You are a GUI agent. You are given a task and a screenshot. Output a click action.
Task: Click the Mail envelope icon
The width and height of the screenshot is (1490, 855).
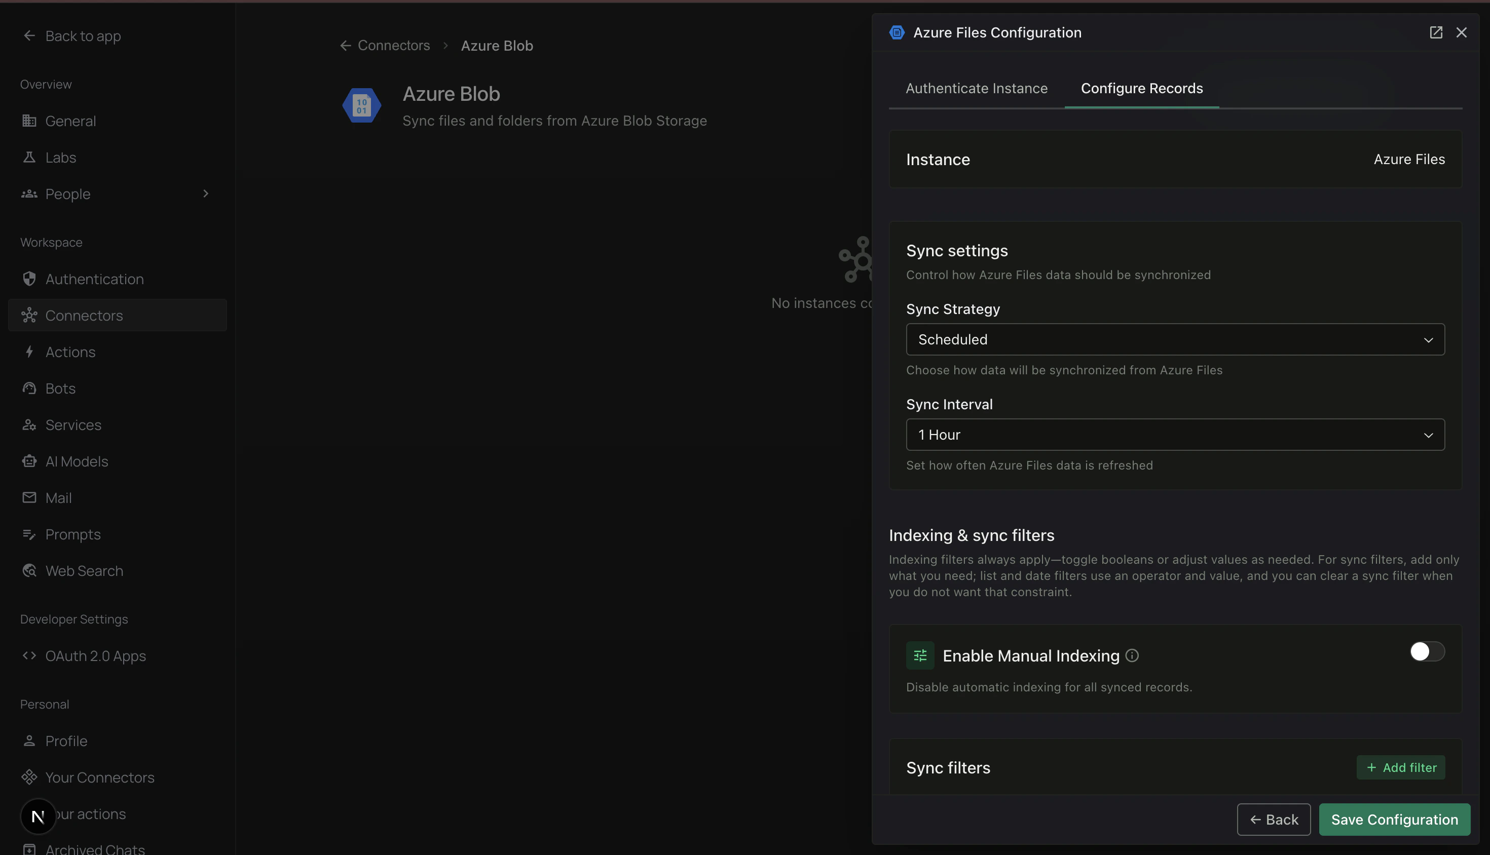coord(29,497)
